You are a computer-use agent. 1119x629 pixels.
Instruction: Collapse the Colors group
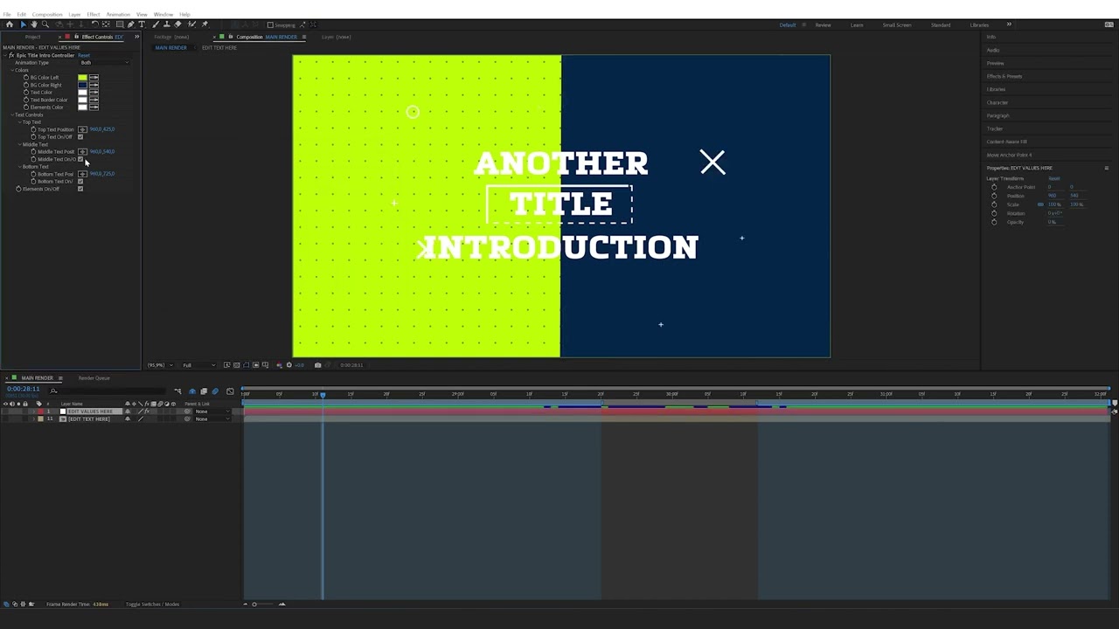click(x=13, y=70)
